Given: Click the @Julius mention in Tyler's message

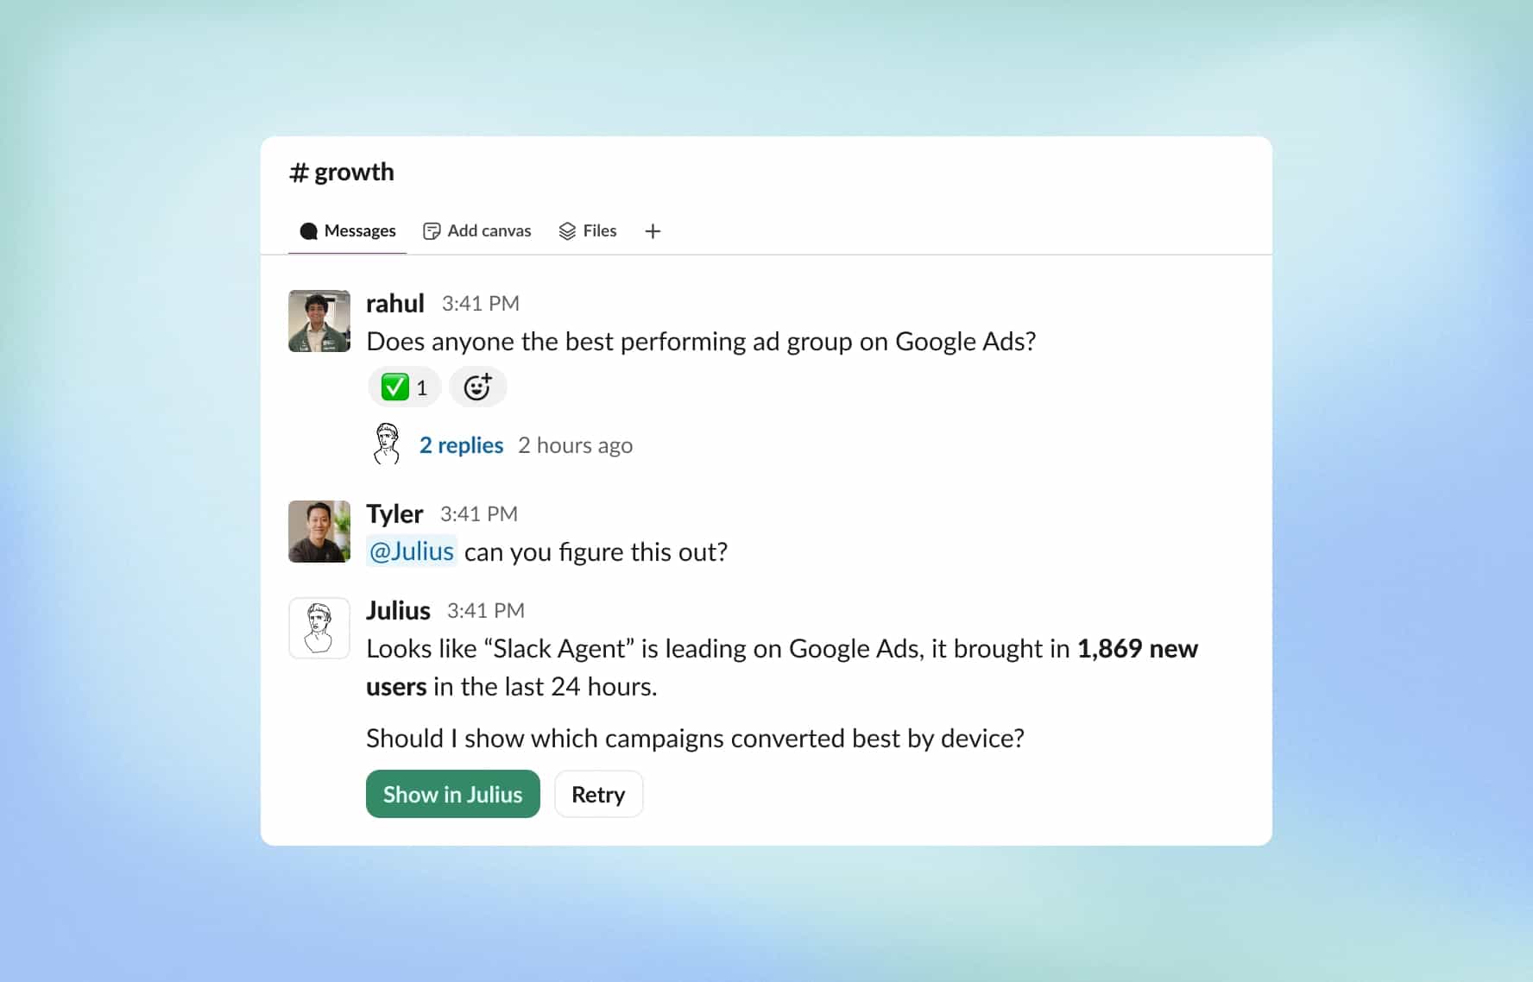Looking at the screenshot, I should point(412,551).
